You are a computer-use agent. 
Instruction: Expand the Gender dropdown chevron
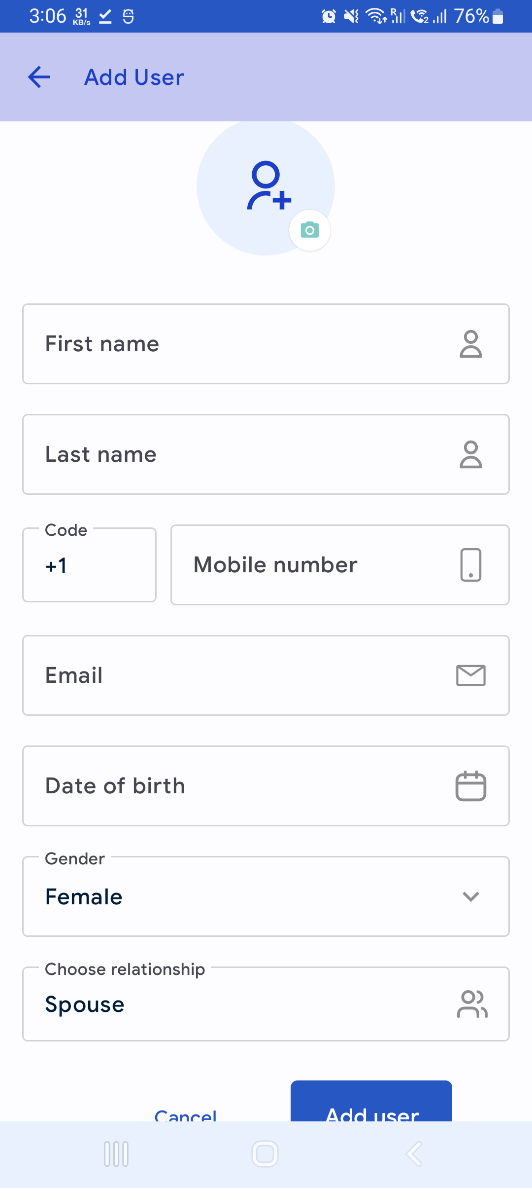(x=471, y=896)
